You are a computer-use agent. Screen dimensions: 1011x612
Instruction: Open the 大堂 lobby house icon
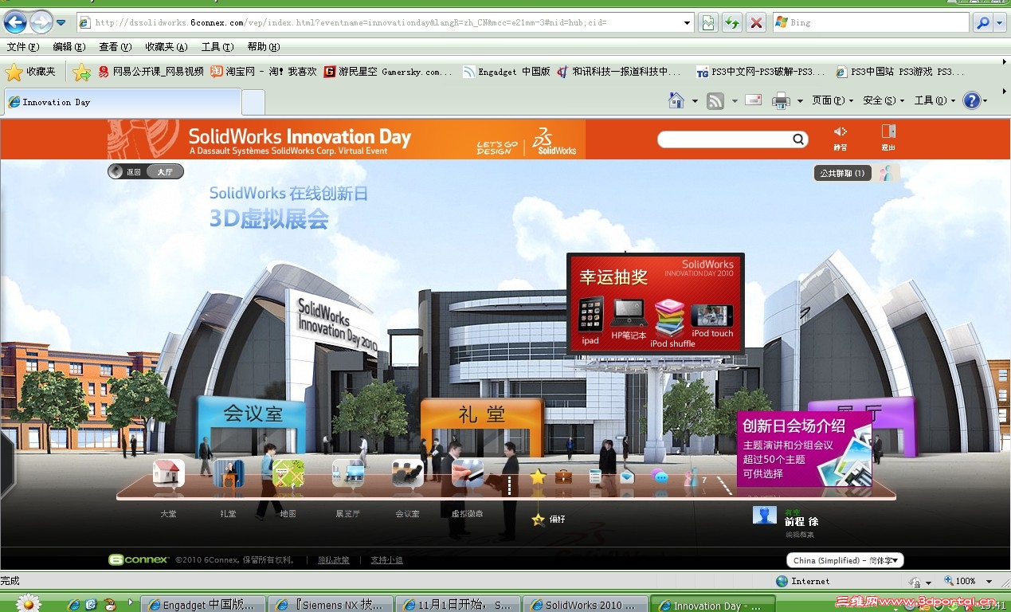click(x=168, y=473)
